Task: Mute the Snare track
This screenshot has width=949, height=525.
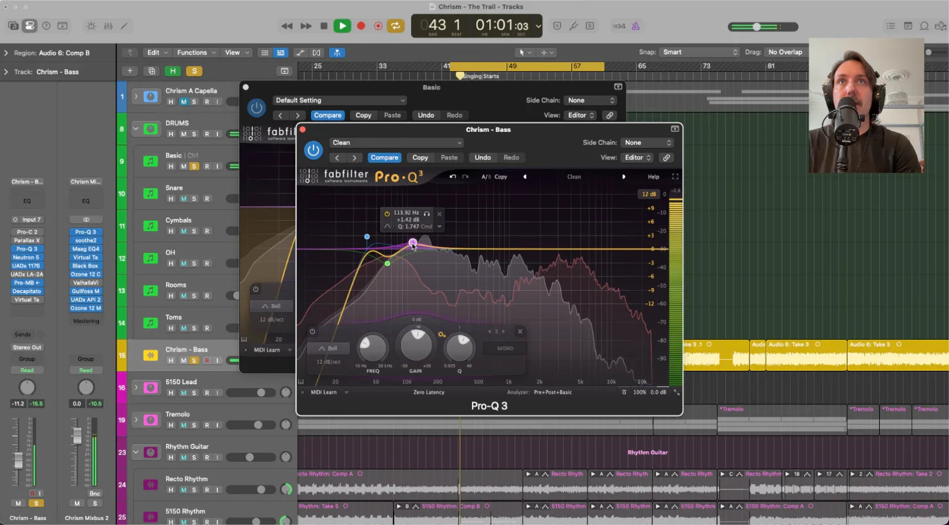Action: pos(183,198)
